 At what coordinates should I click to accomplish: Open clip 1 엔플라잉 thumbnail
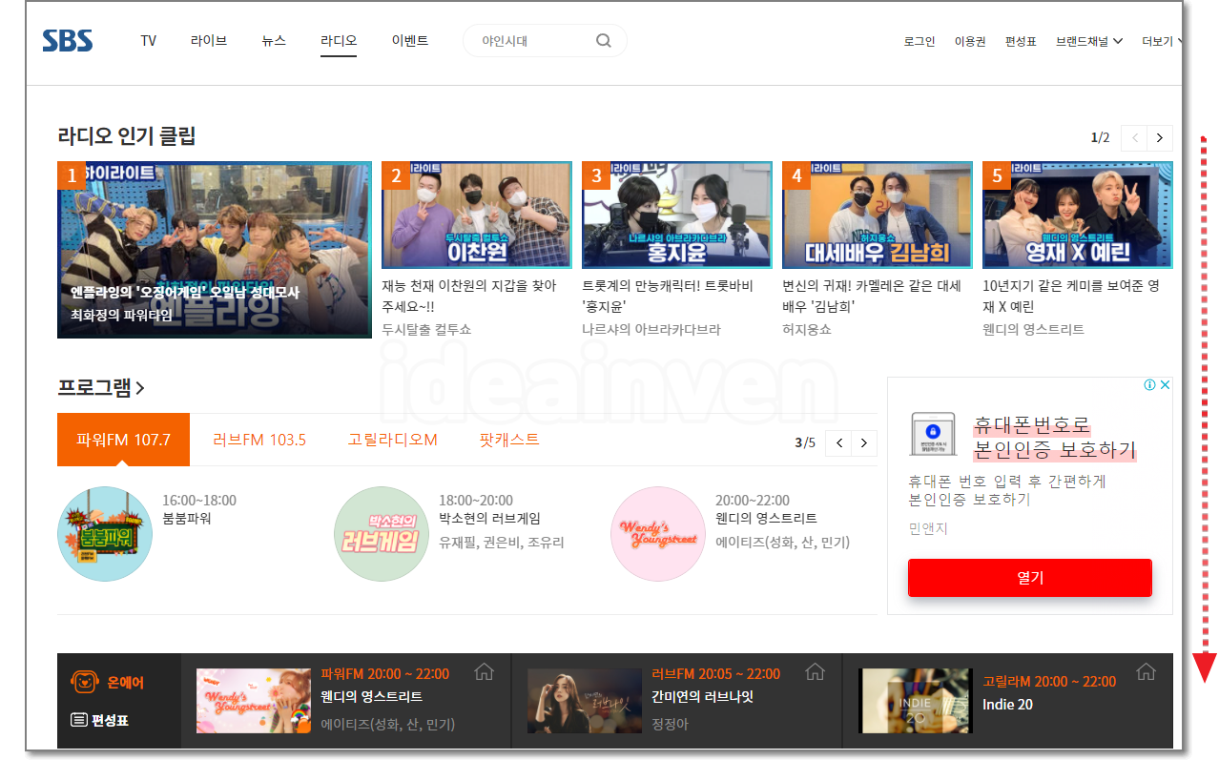215,250
